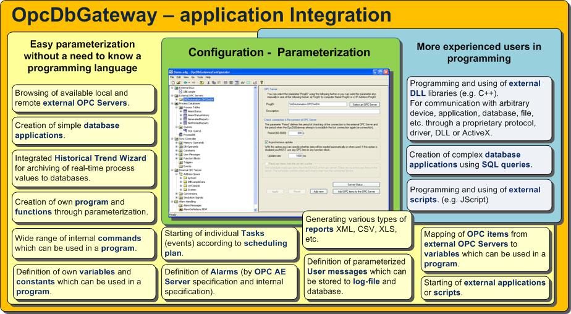Click the 'external applications' bold text
This screenshot has width=571, height=314.
(504, 282)
